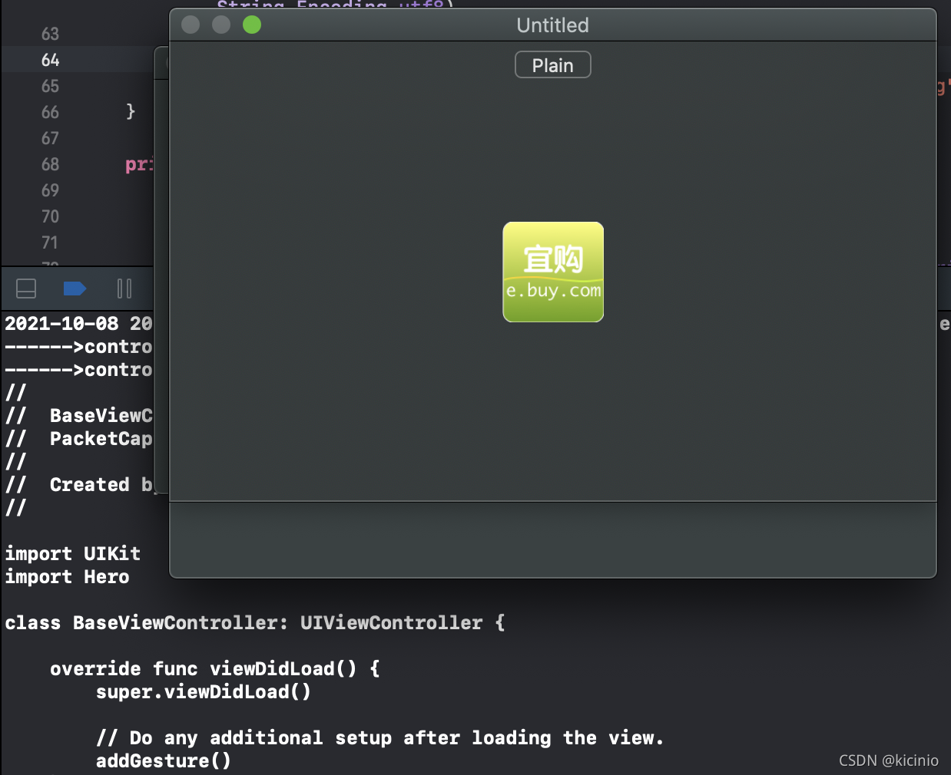
Task: Click 'class BaseViewController: UIViewController {' line
Action: tap(255, 623)
